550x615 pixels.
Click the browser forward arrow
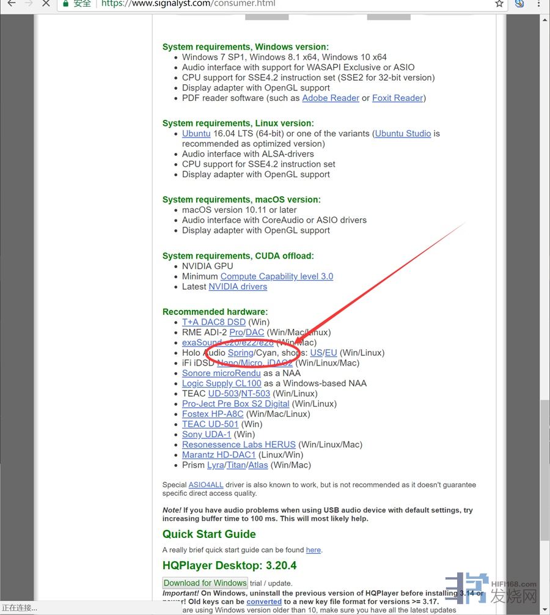coord(28,3)
